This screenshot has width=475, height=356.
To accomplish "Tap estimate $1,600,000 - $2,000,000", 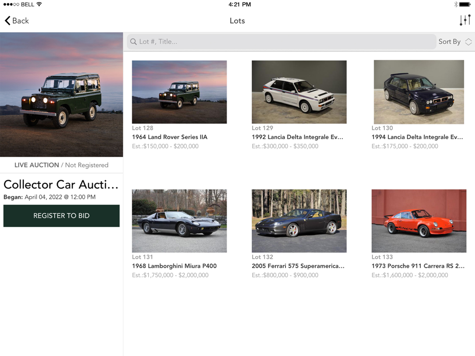I will pyautogui.click(x=410, y=275).
